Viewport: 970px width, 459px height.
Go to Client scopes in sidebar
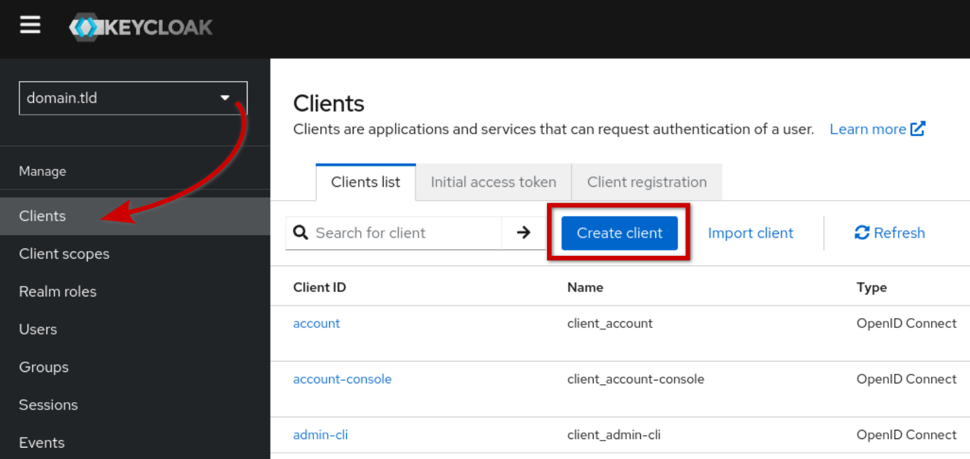coord(64,254)
